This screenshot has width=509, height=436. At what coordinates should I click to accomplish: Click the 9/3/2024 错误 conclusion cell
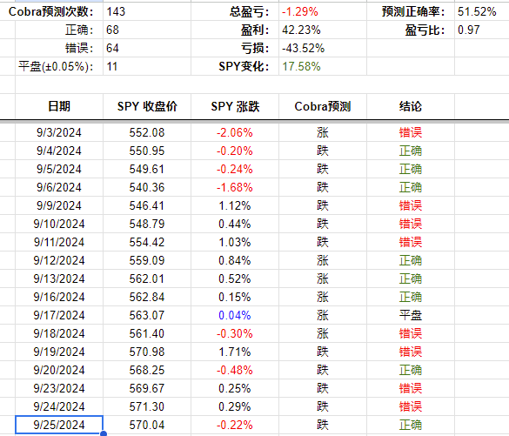[411, 132]
